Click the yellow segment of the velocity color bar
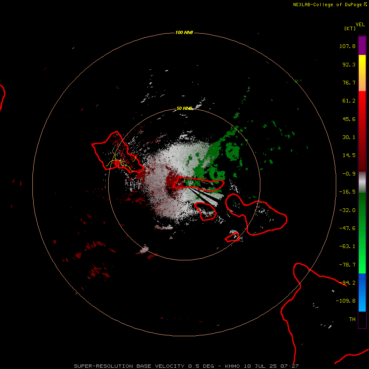The height and width of the screenshot is (369, 369). [362, 73]
